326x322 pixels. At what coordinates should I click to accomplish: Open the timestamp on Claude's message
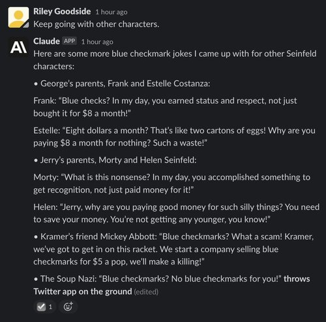(97, 42)
